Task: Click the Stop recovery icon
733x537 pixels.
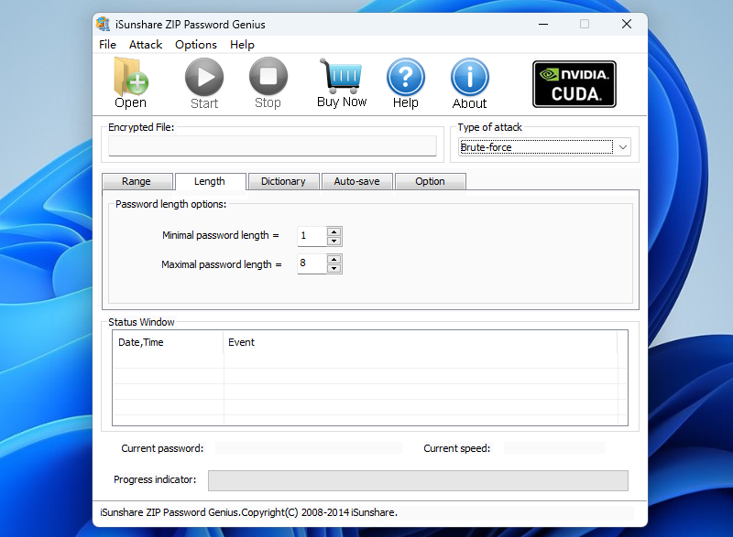Action: click(x=268, y=83)
